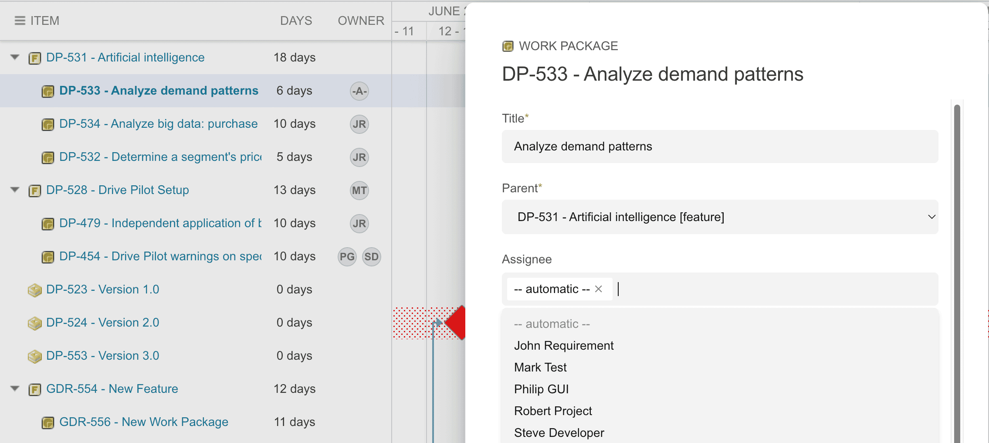
Task: Open DP-532 - Determine a segment's price link
Action: pos(160,157)
